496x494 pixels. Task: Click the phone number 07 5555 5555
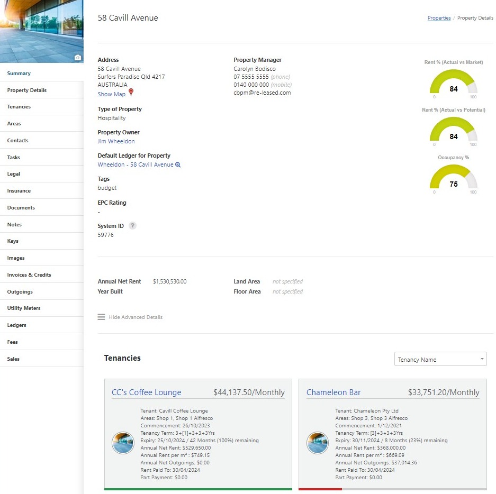251,77
